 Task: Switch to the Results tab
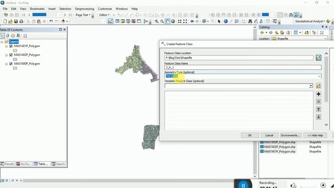pos(7,164)
